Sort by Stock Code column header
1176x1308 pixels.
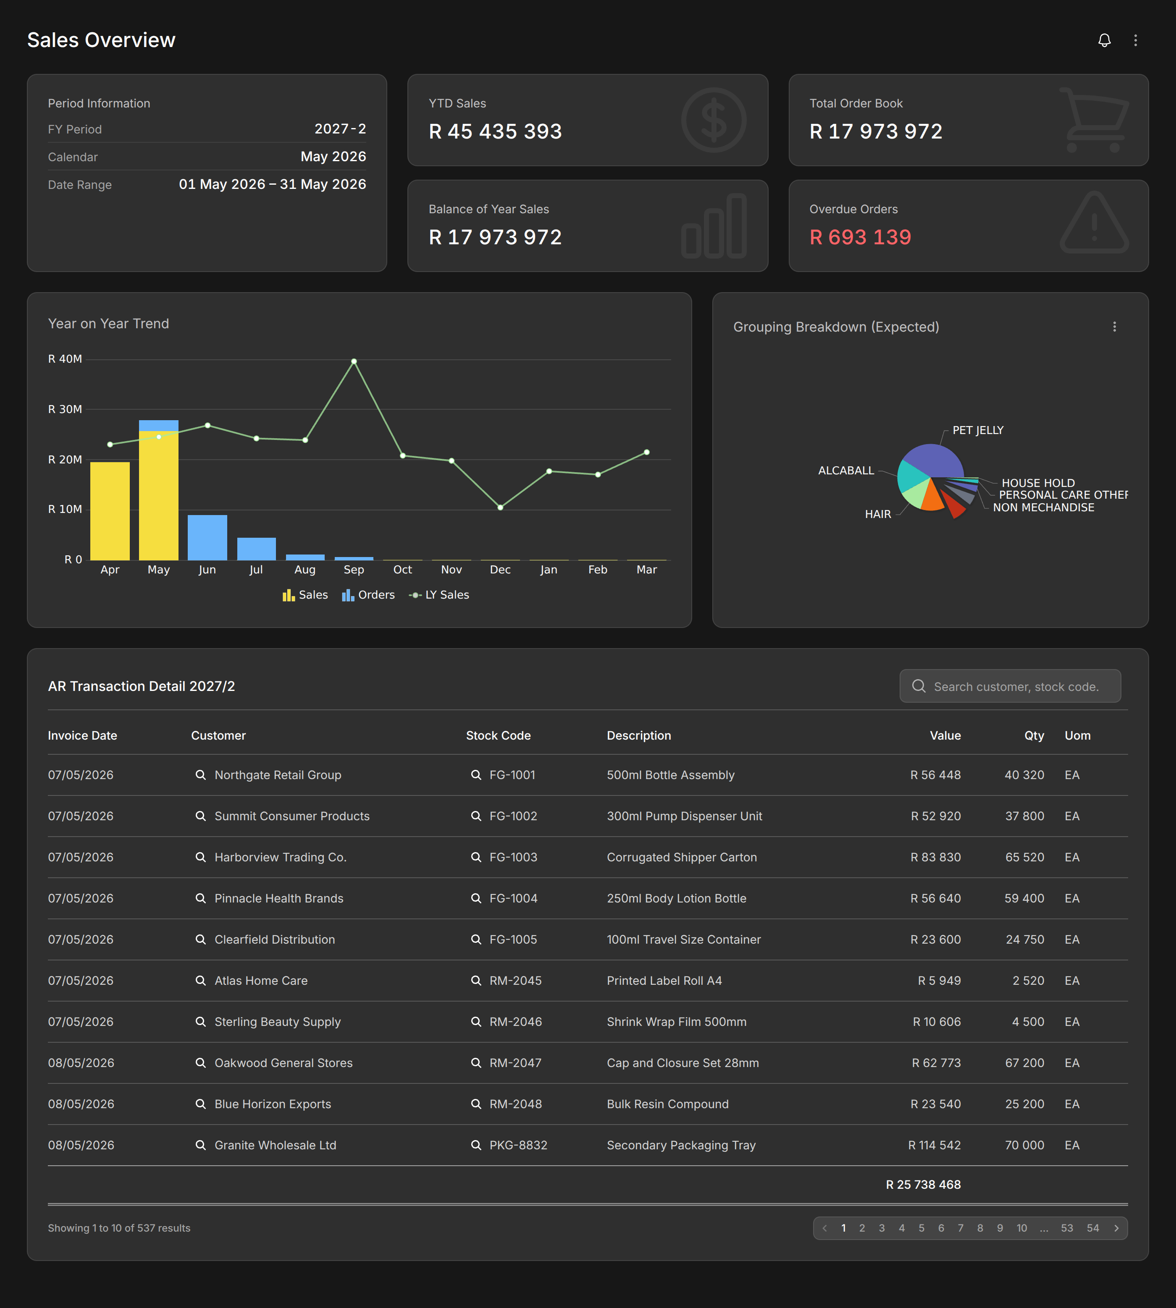pos(498,735)
